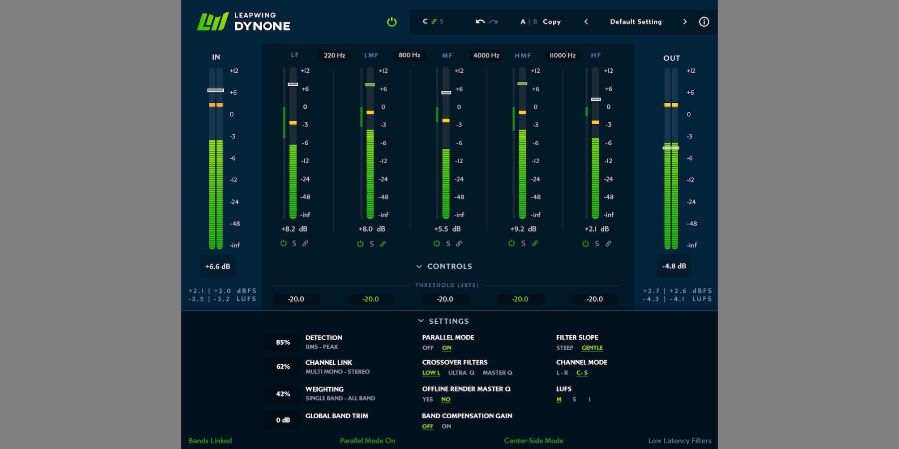899x449 pixels.
Task: Toggle the HF band power icon
Action: [x=585, y=243]
